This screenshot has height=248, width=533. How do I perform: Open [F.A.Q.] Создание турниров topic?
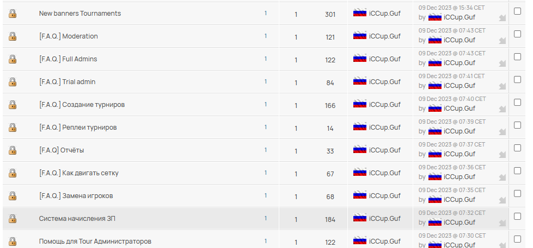coord(82,105)
